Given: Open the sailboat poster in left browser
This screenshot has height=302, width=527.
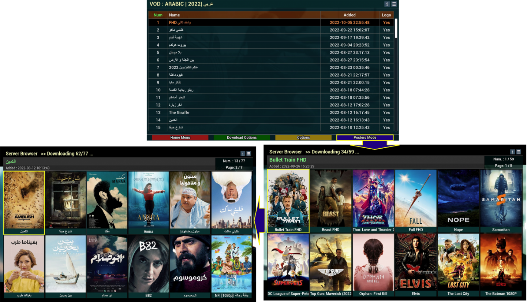Looking at the screenshot, I should click(x=66, y=267).
